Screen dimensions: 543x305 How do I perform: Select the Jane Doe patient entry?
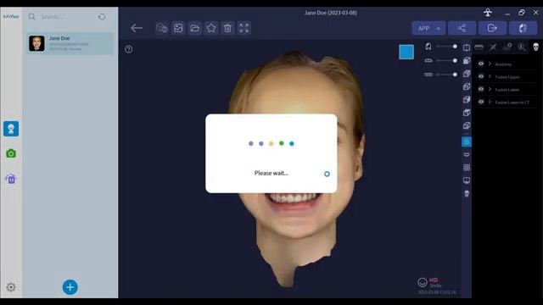coord(70,43)
